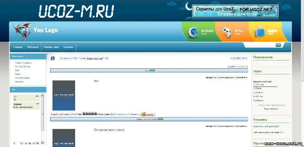Click the UCOZ-M.RU header logo
Viewport: 304px width, 147px height.
click(76, 11)
